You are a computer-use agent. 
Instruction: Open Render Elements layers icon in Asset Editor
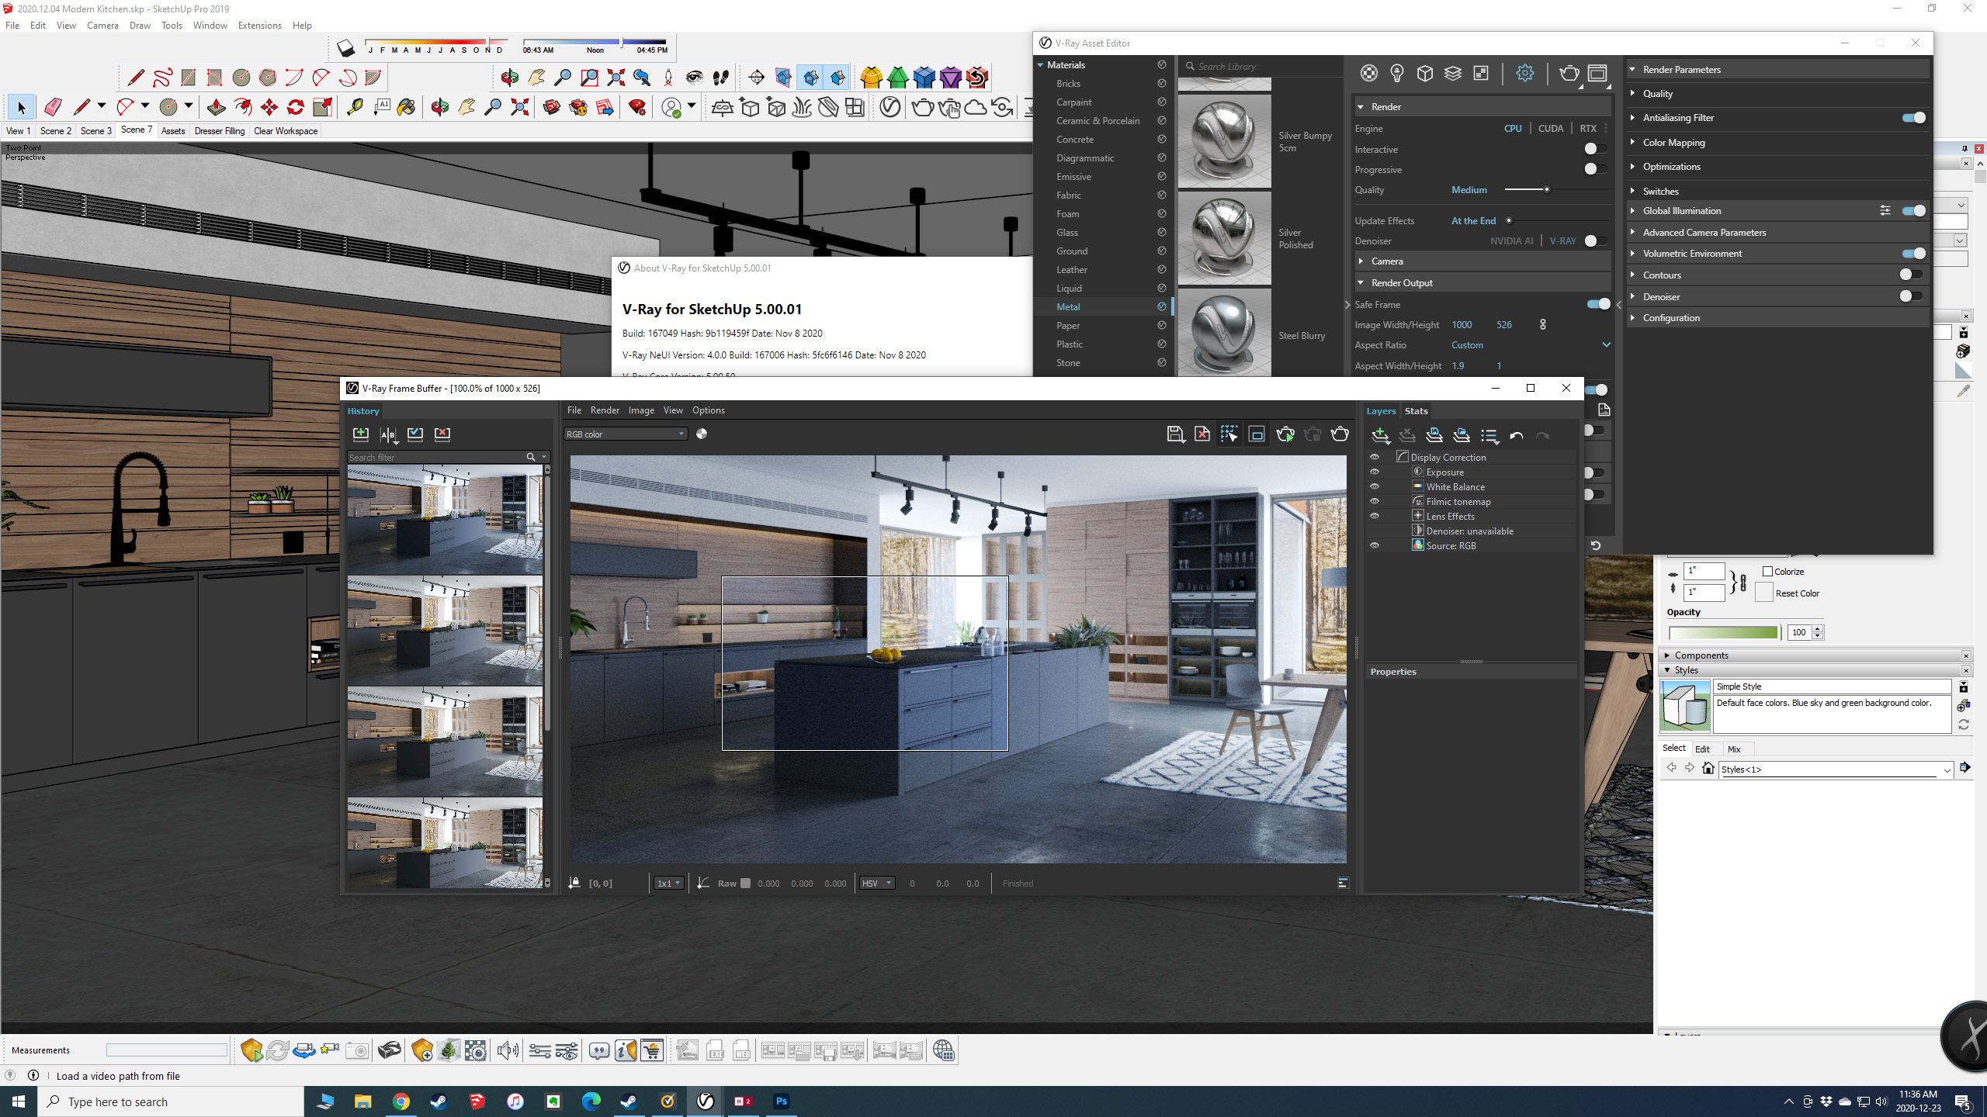click(x=1453, y=73)
